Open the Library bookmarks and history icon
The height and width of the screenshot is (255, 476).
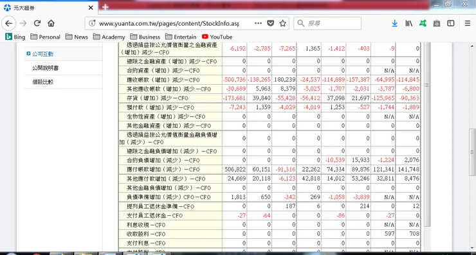[x=408, y=23]
